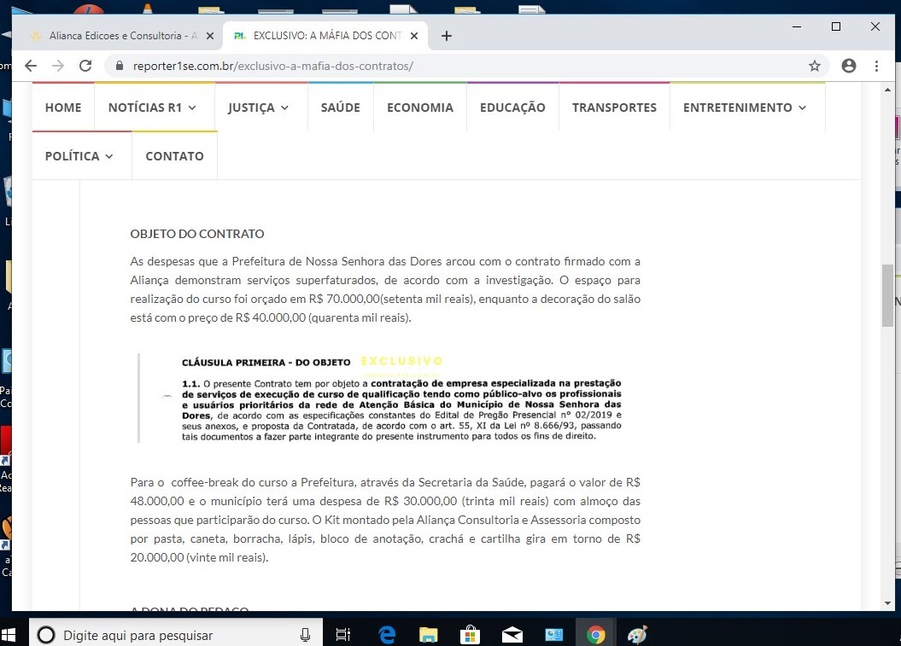Image resolution: width=901 pixels, height=646 pixels.
Task: Switch to the Alianca Edicoes e Consultoria tab
Action: click(x=115, y=36)
